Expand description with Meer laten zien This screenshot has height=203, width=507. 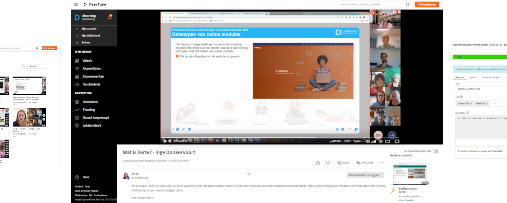pos(142,198)
